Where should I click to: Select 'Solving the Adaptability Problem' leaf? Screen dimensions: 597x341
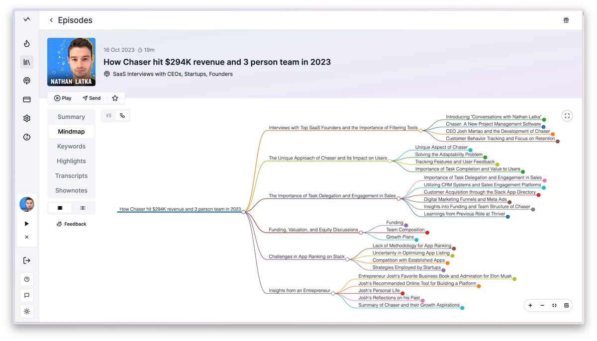tap(449, 155)
